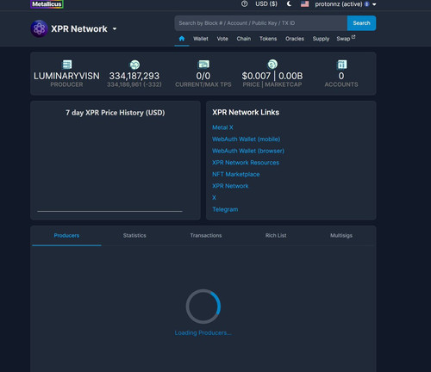
Task: Click the Metallicus logo
Action: tap(47, 4)
